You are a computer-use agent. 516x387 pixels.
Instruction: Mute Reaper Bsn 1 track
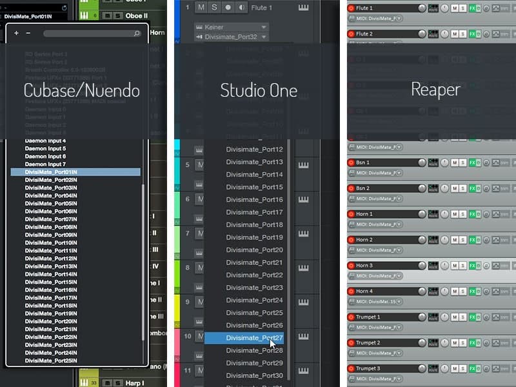[x=455, y=163]
